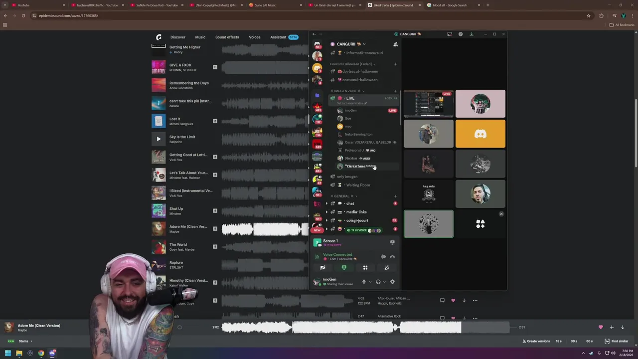Deafen using the Discord headphones icon
Image resolution: width=638 pixels, height=359 pixels.
(378, 282)
